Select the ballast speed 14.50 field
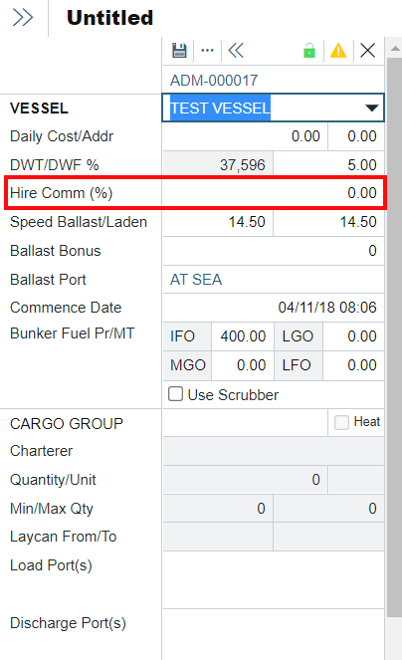Screen dimensions: 402x660 (218, 222)
